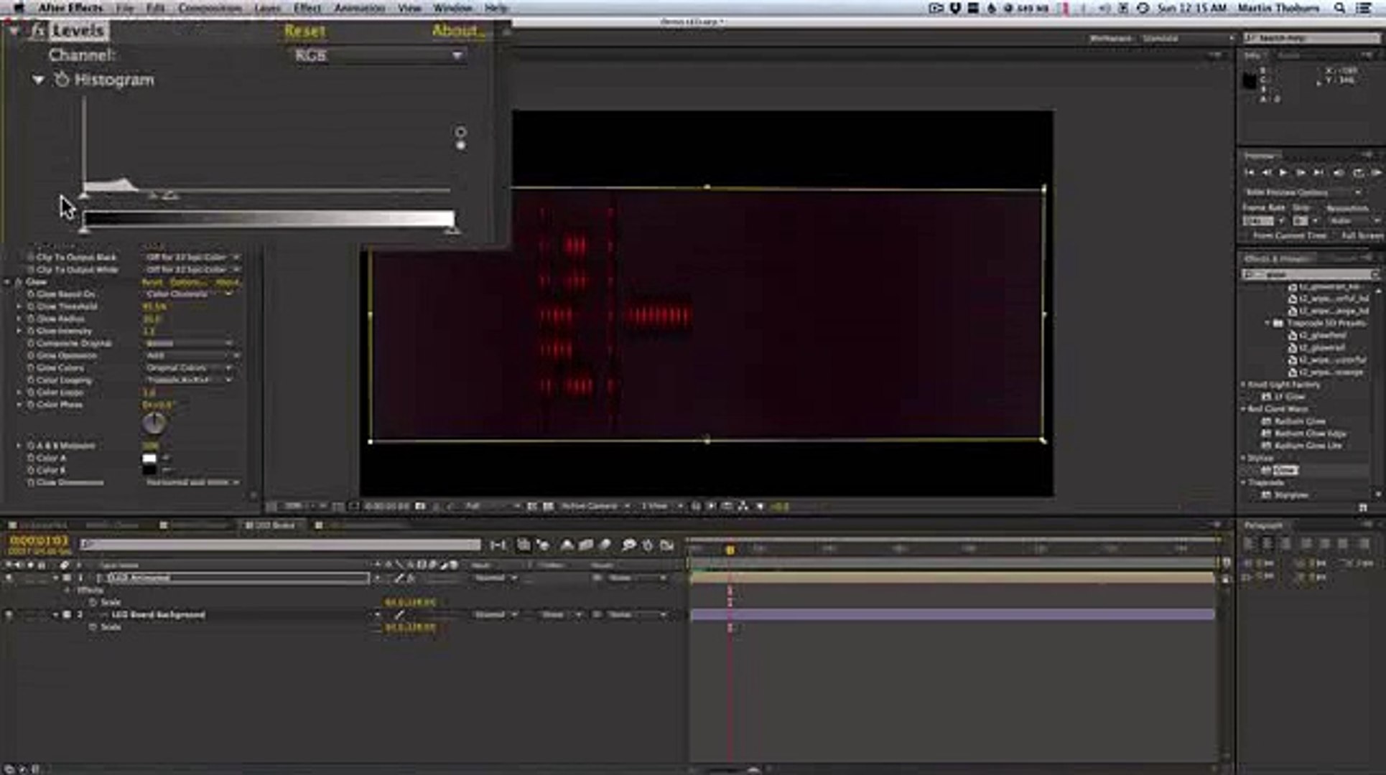1386x775 pixels.
Task: Open the Clip To Output White dropdown
Action: [192, 269]
